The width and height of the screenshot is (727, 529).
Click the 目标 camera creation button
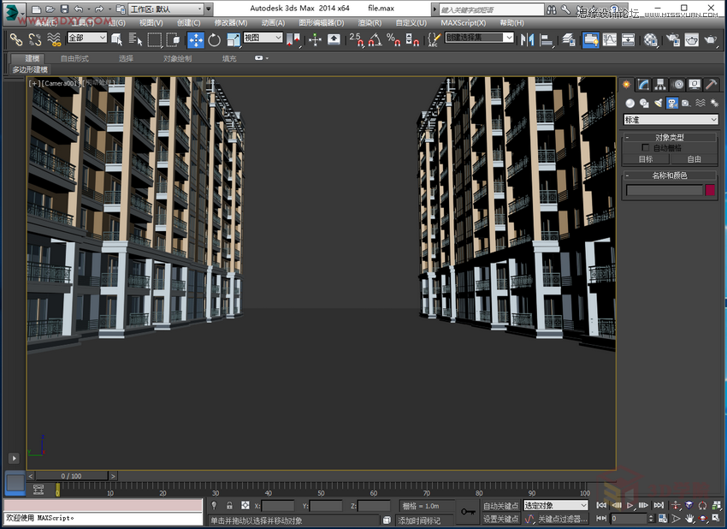[x=647, y=158]
